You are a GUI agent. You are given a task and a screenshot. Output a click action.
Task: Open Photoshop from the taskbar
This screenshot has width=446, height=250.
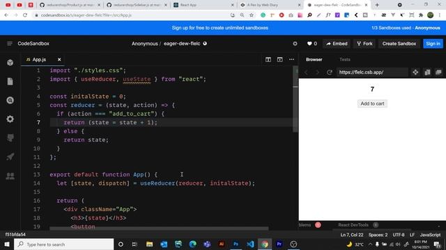[x=236, y=244]
